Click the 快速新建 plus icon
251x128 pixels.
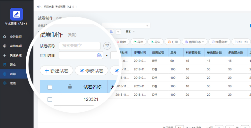(x=4, y=55)
